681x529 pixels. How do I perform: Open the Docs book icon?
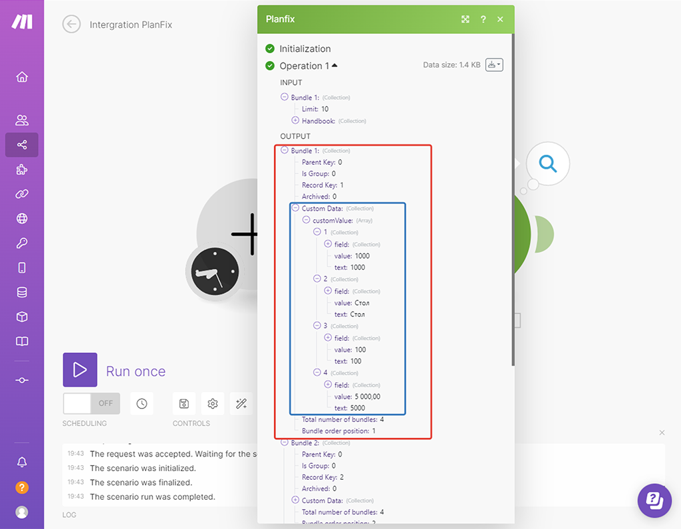tap(22, 341)
